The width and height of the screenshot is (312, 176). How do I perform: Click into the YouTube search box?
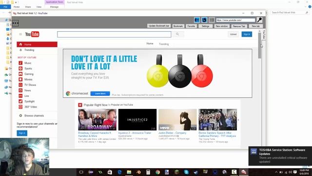pyautogui.click(x=114, y=34)
